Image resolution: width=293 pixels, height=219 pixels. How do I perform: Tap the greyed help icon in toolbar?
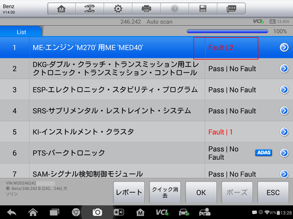coord(175,9)
